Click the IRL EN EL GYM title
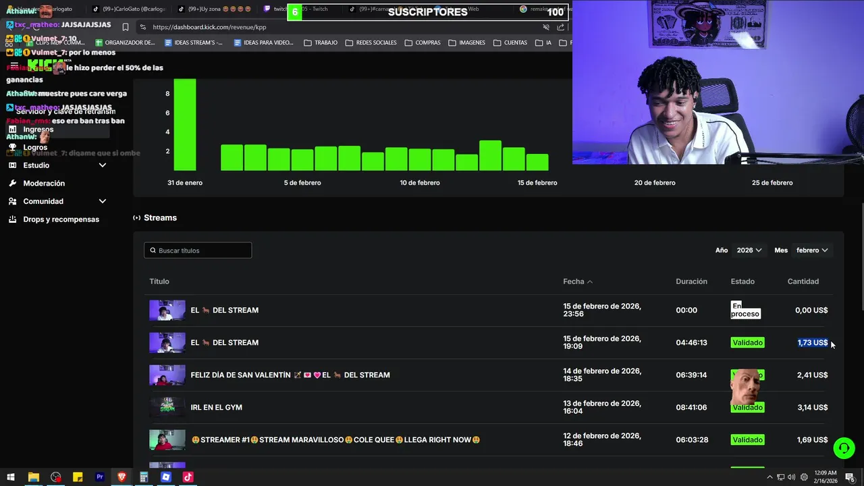 216,408
